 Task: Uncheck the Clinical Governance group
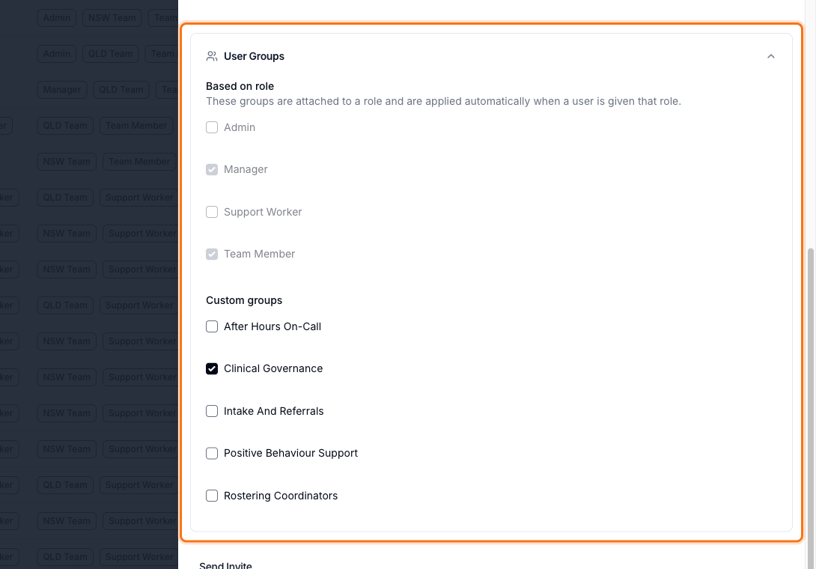[x=212, y=368]
